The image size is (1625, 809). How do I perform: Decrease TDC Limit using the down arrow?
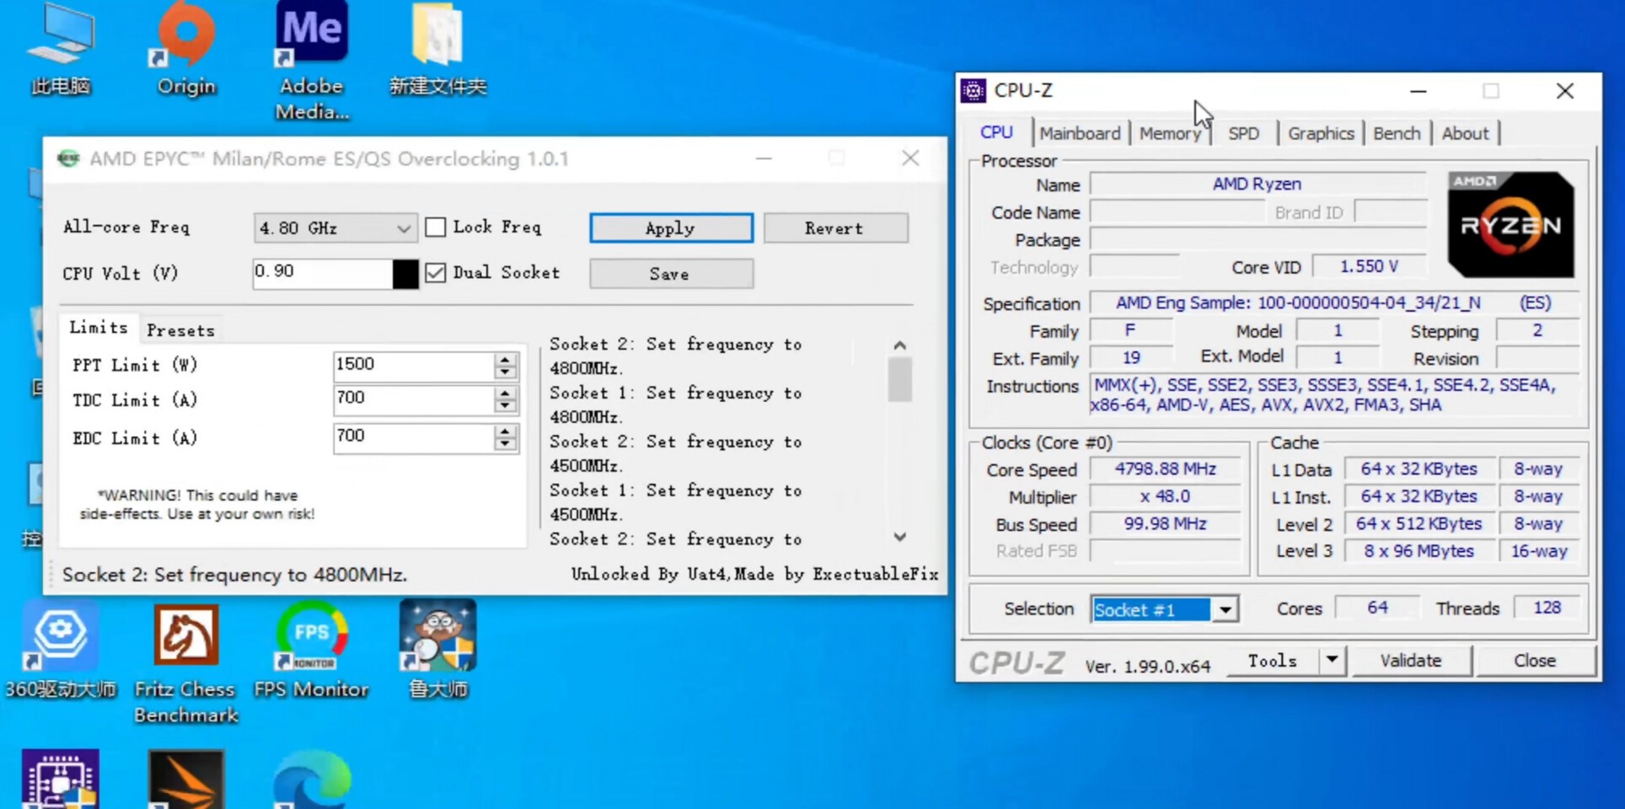click(506, 406)
